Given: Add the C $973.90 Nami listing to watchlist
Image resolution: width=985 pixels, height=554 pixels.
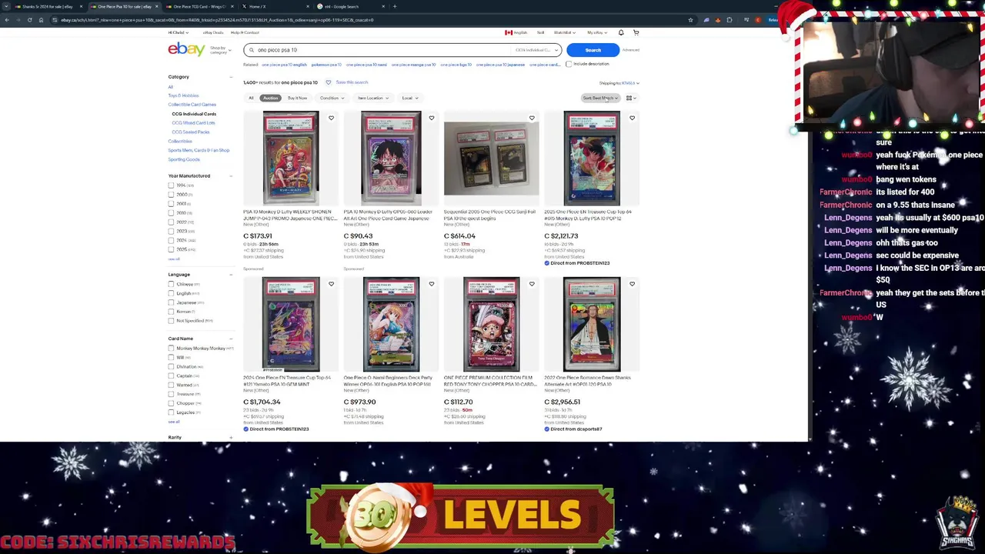Looking at the screenshot, I should (432, 284).
